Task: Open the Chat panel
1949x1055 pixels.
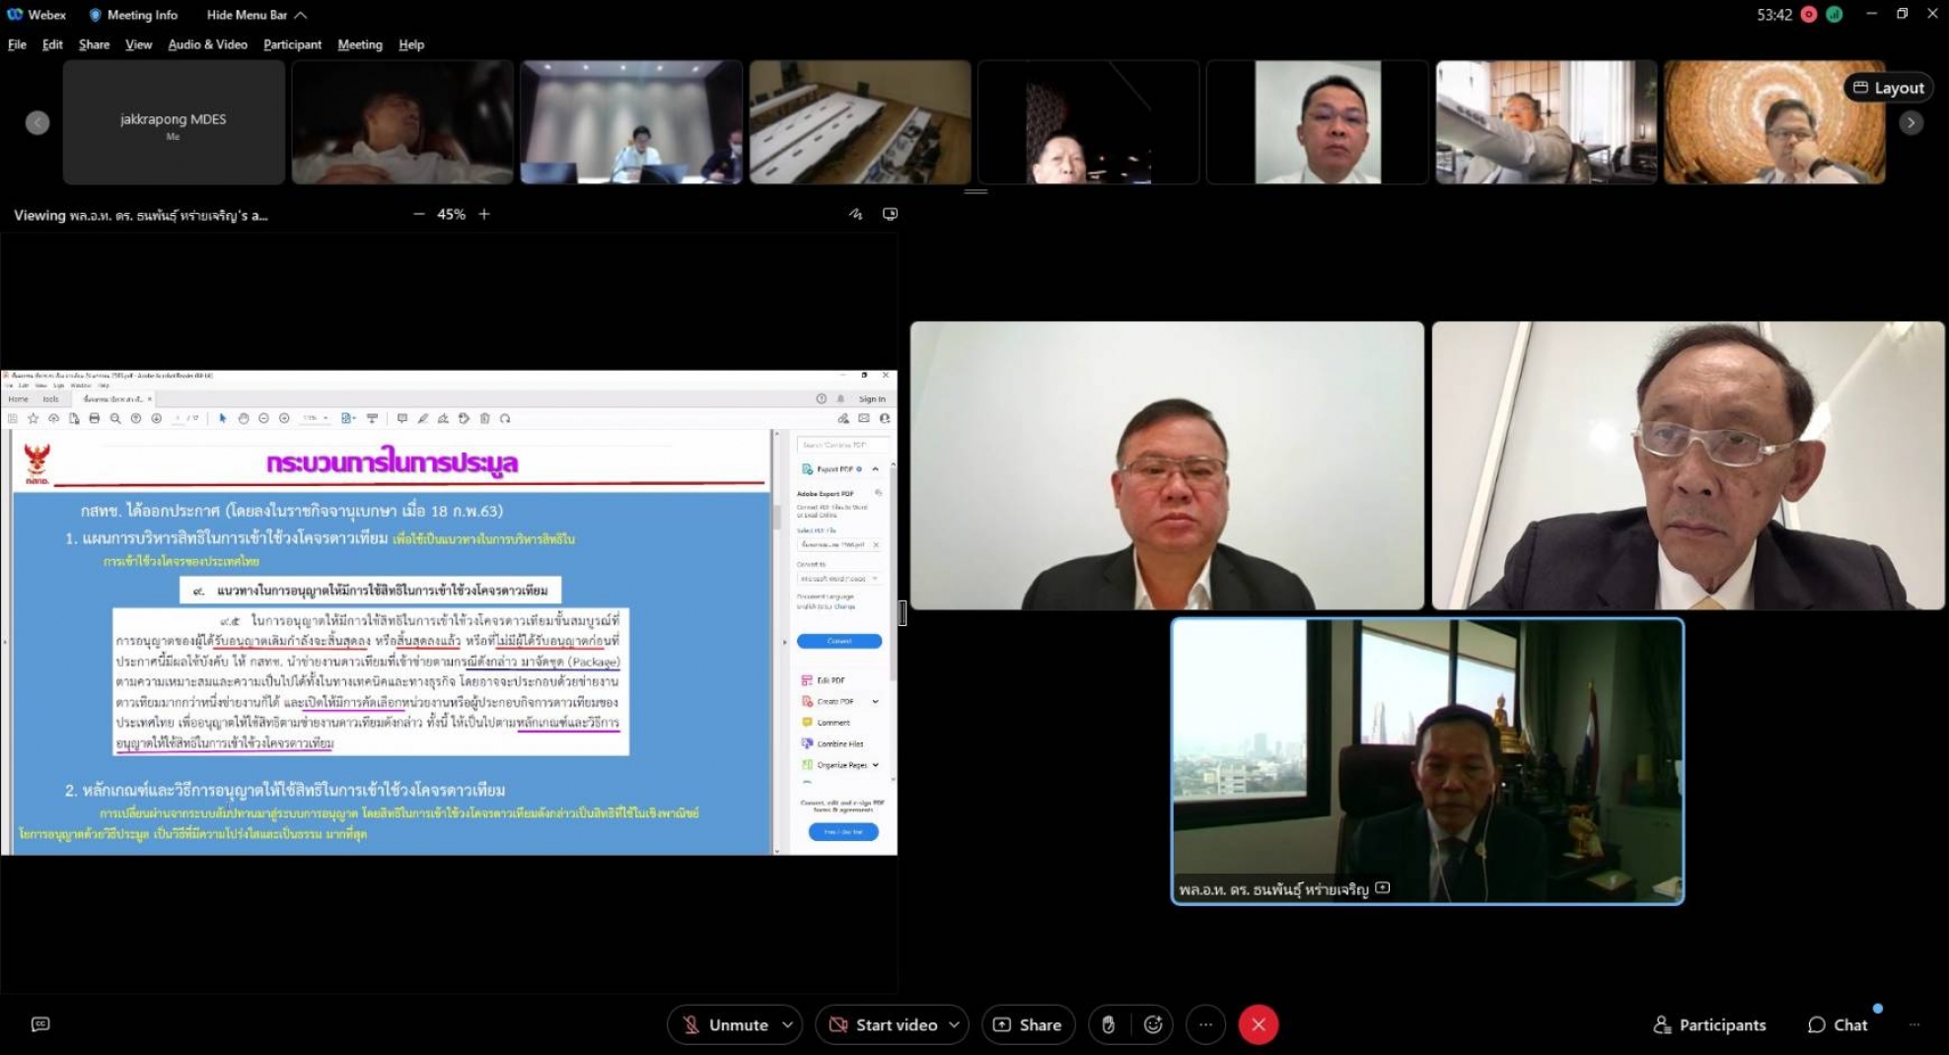Action: pos(1838,1024)
